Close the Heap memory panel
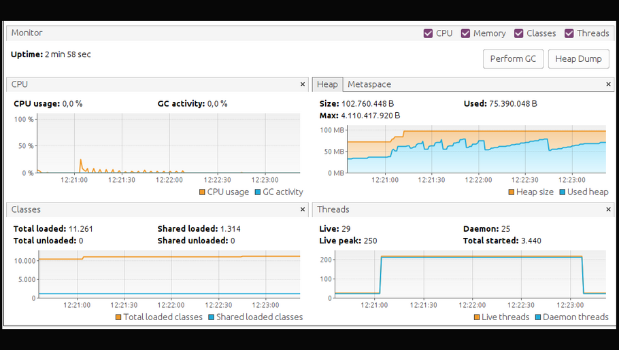The image size is (619, 350). point(609,84)
